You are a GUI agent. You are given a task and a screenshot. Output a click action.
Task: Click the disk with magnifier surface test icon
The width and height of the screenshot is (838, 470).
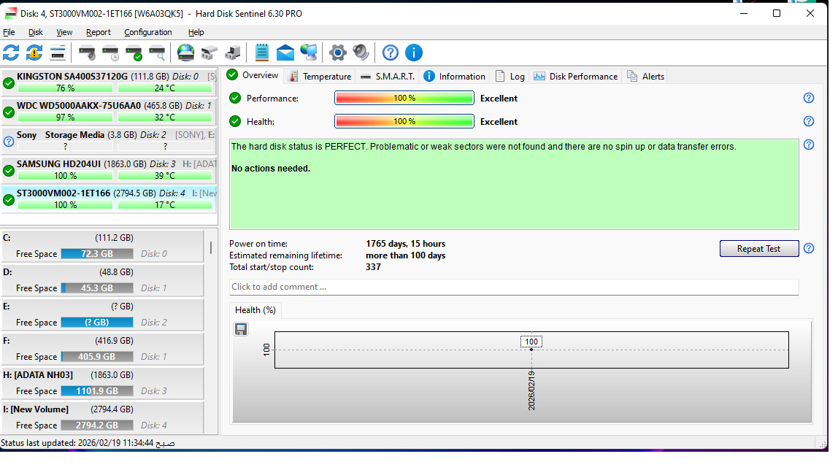(157, 53)
